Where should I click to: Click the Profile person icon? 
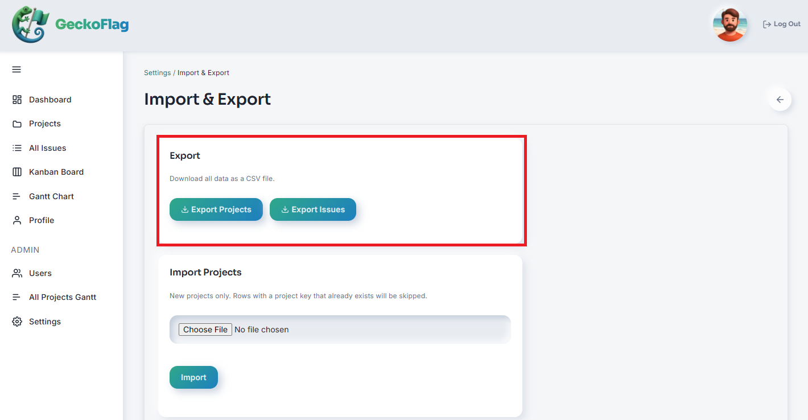(17, 220)
